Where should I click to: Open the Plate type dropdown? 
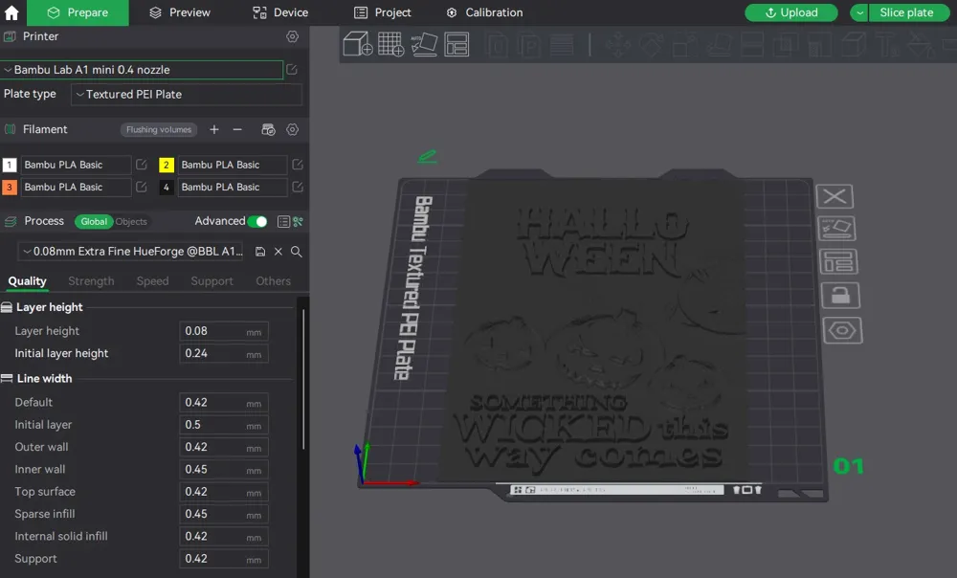pos(187,95)
